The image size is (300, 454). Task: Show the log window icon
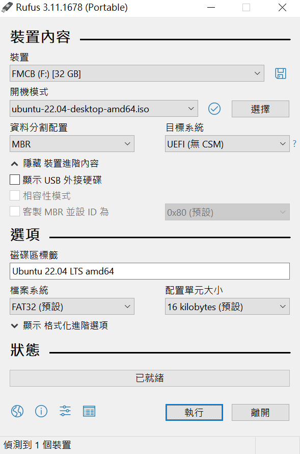(x=89, y=411)
